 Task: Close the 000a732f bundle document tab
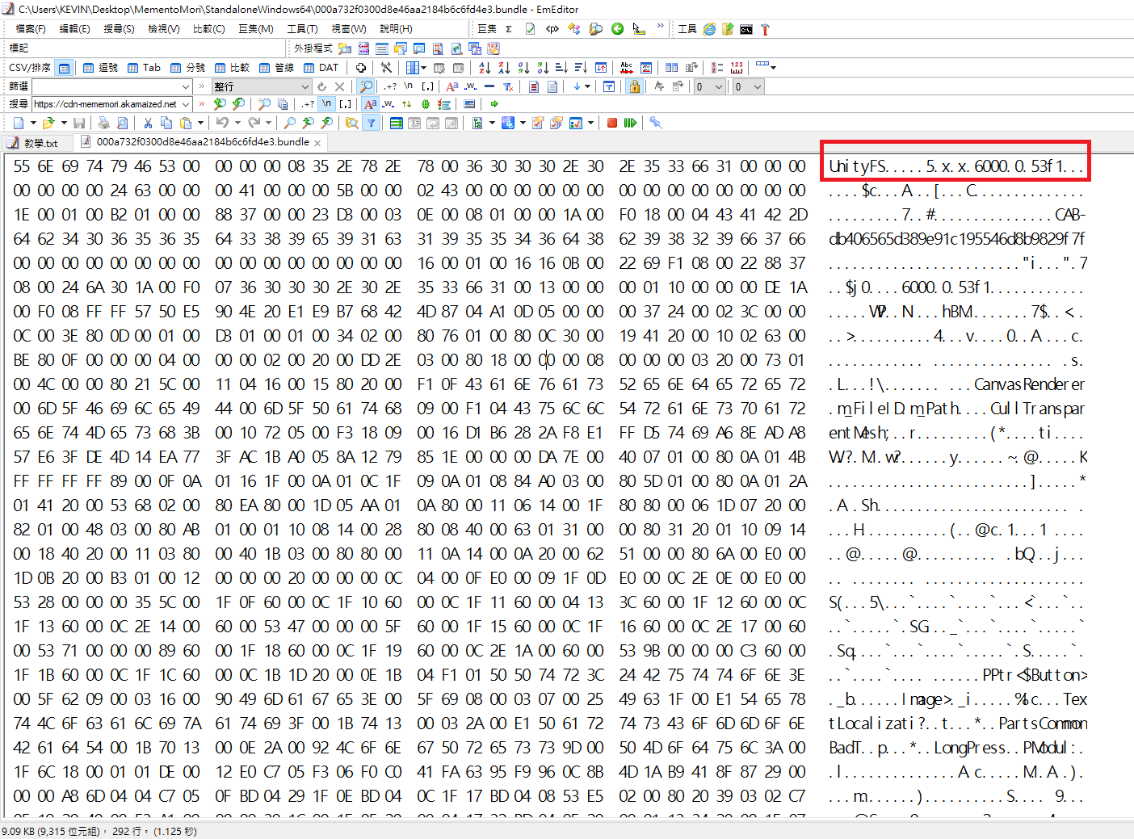pyautogui.click(x=317, y=143)
